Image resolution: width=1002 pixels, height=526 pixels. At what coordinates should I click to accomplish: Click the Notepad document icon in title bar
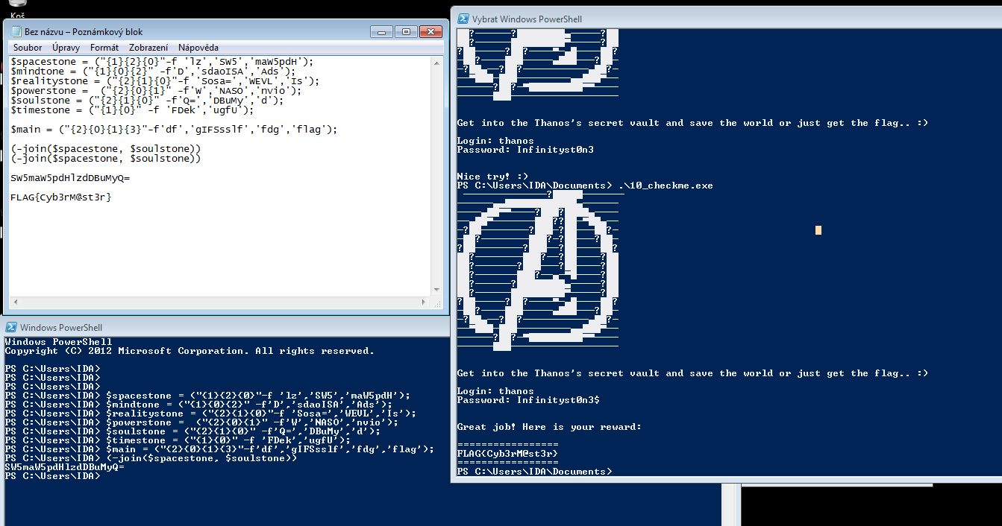[x=16, y=32]
